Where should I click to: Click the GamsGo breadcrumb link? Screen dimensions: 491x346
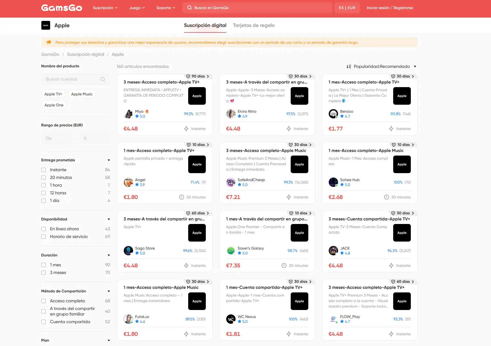coord(50,54)
